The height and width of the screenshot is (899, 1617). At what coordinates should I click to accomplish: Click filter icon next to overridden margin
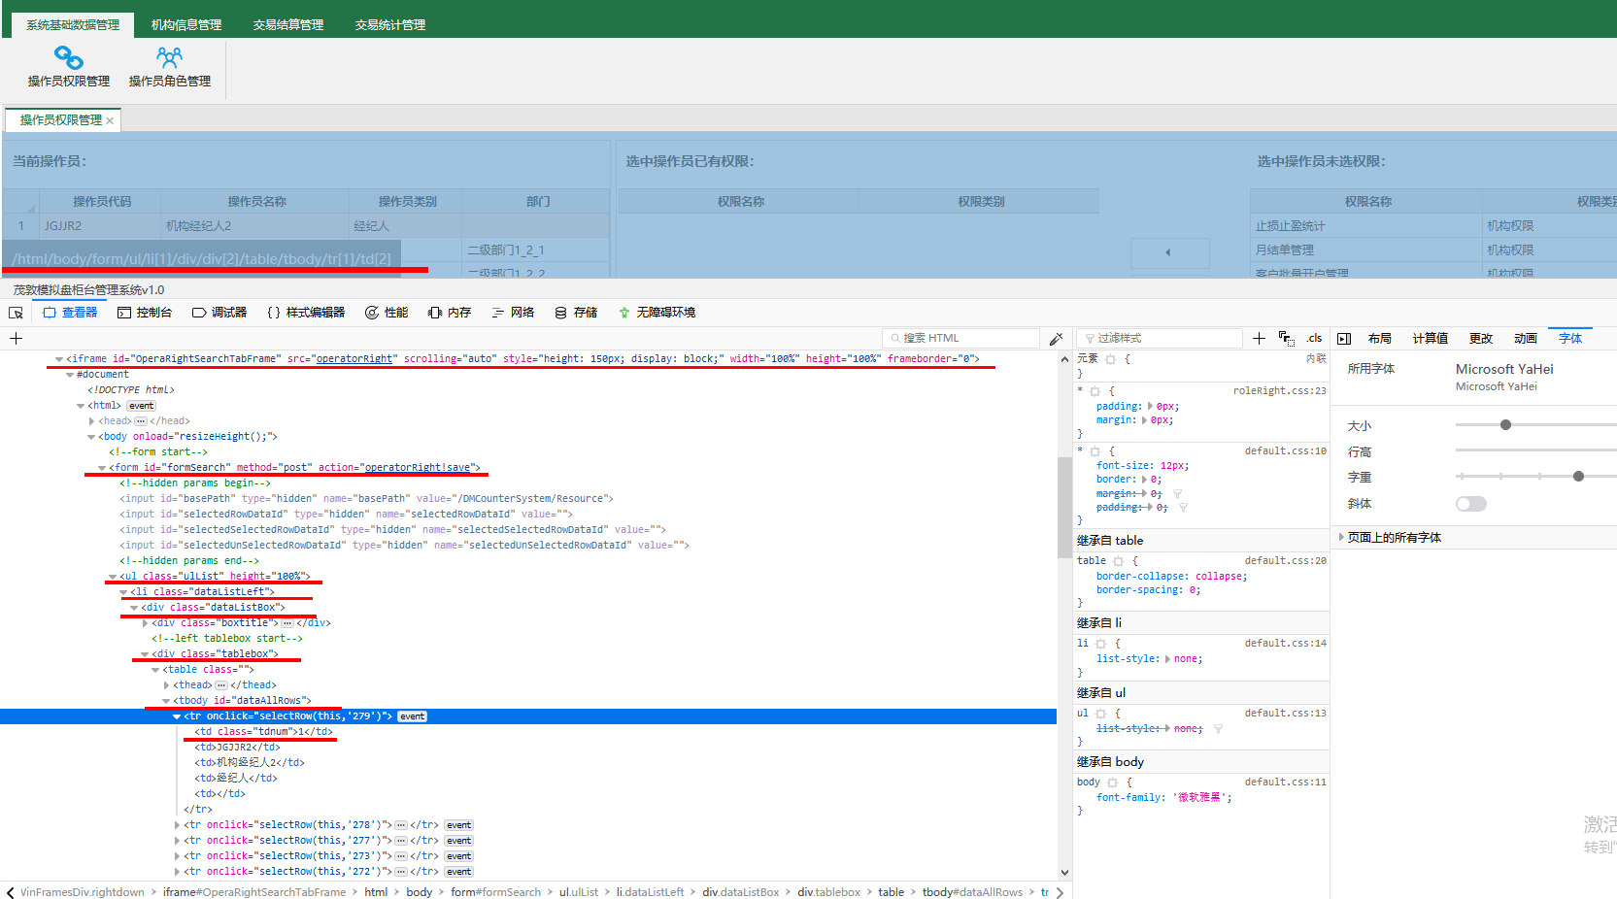(x=1177, y=494)
